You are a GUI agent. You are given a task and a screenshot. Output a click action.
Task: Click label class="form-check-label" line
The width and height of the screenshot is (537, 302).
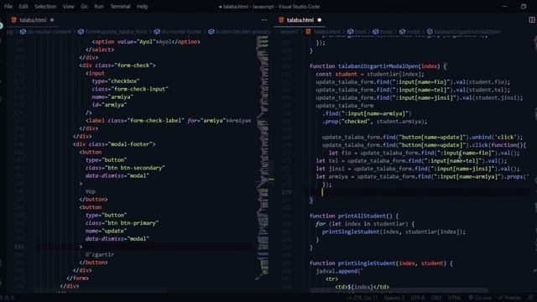tap(168, 121)
